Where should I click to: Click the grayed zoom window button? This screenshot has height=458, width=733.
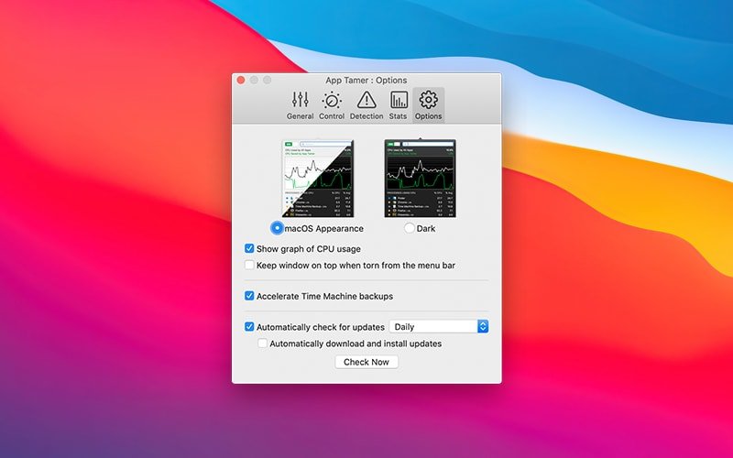[267, 80]
